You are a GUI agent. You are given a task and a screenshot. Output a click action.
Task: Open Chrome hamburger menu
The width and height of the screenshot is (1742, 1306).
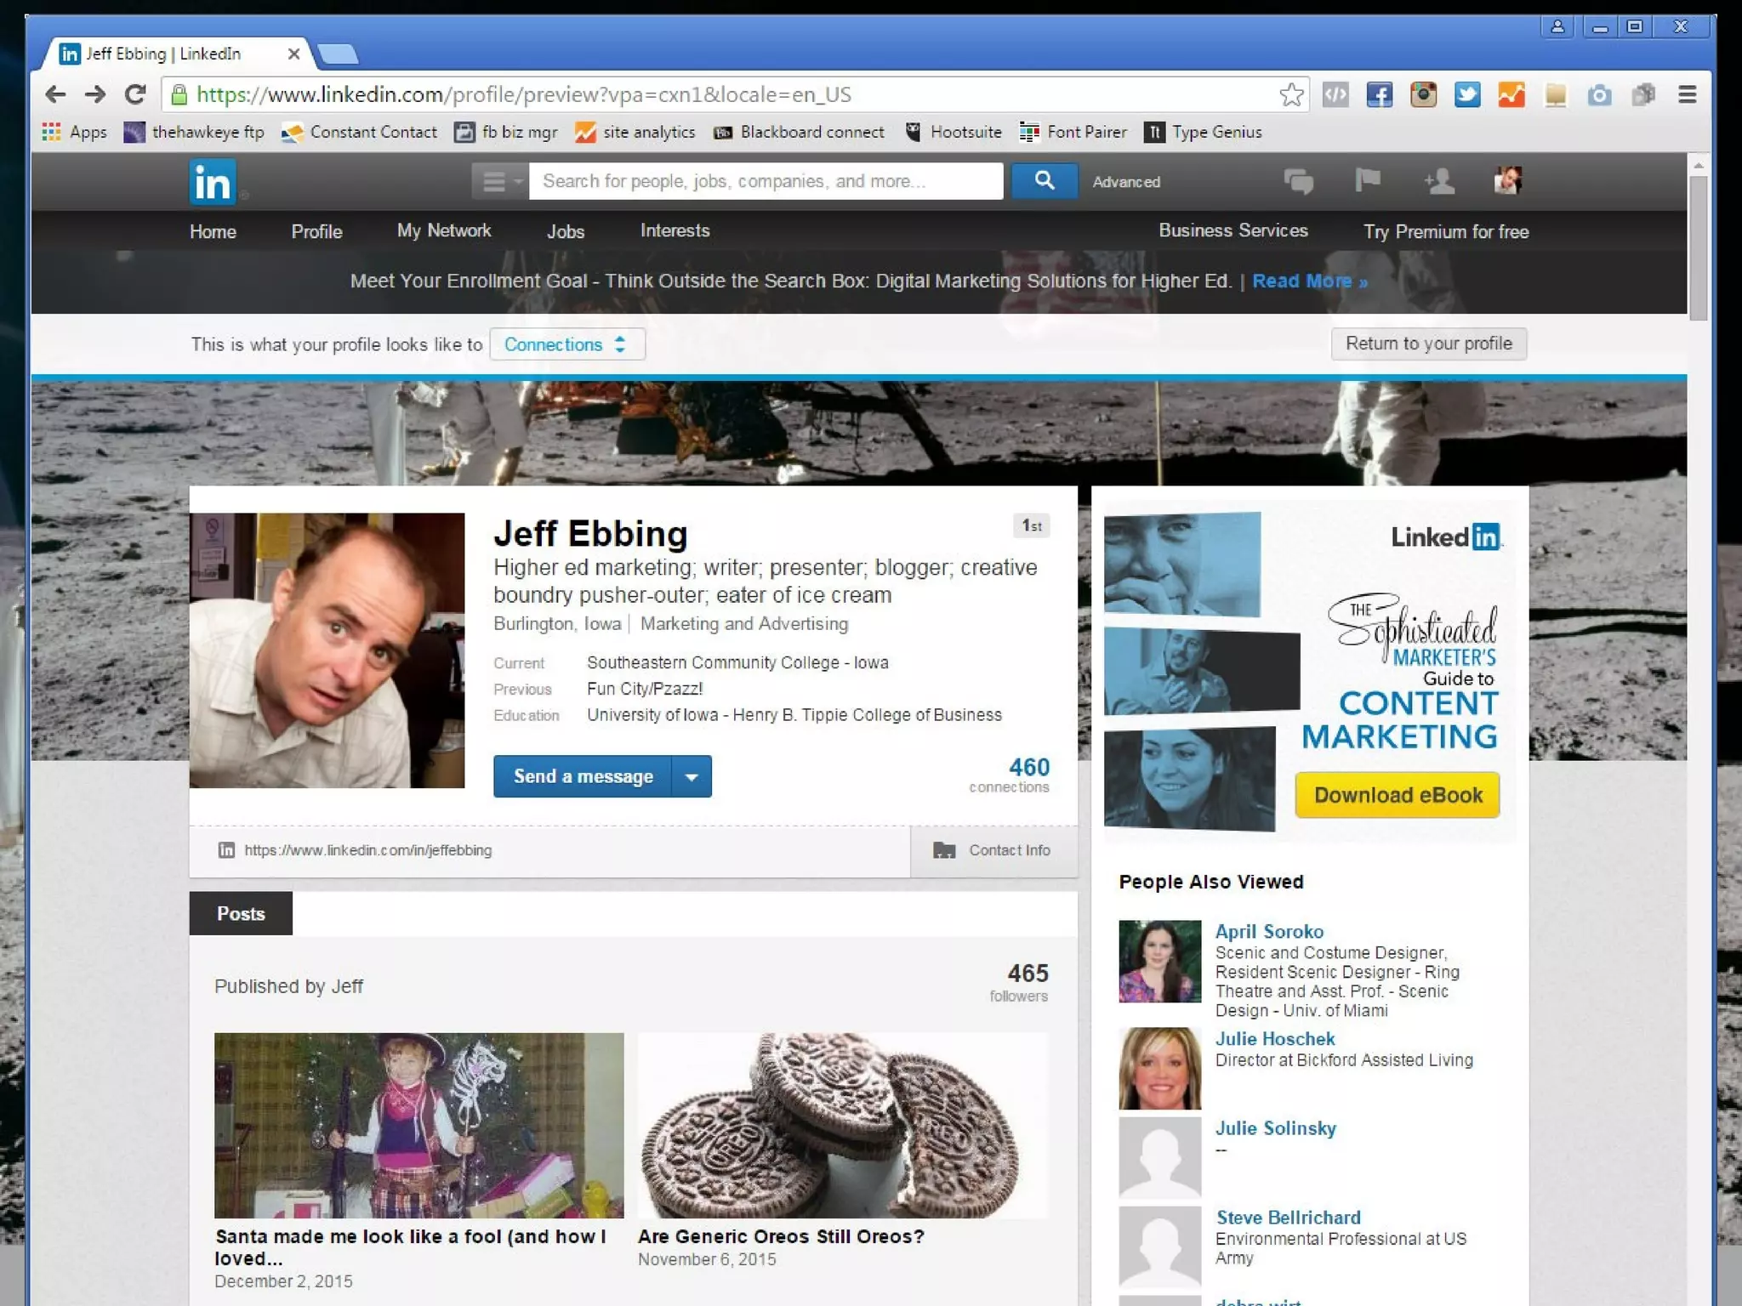tap(1688, 94)
